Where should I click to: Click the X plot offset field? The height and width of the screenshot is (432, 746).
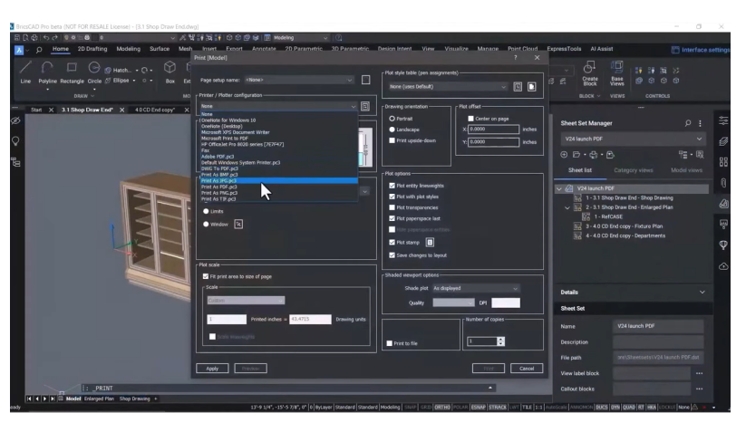pos(491,129)
